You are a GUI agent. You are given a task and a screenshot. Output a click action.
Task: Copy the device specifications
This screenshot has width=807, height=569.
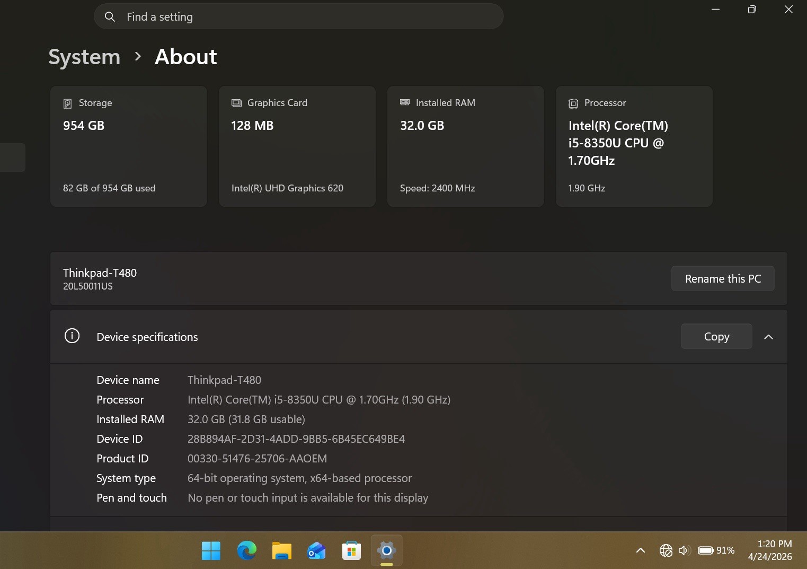coord(716,336)
